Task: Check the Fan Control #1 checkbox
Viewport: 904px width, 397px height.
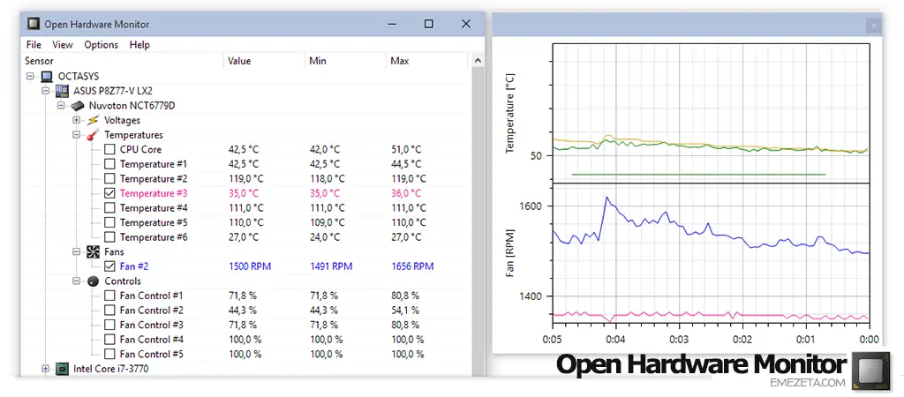Action: pyautogui.click(x=109, y=296)
